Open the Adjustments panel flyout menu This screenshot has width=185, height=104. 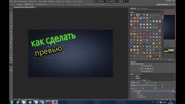click(175, 62)
